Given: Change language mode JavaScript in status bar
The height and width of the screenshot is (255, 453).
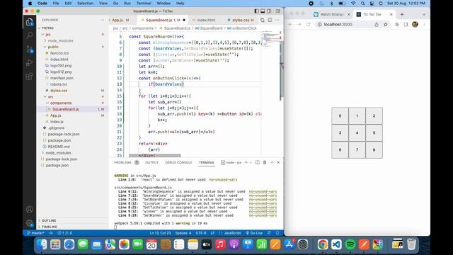Looking at the screenshot, I should (232, 233).
